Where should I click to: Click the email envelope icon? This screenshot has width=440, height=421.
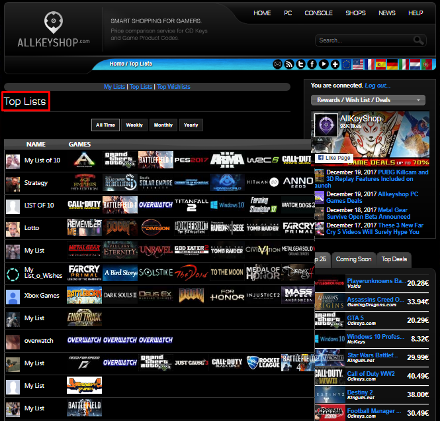pyautogui.click(x=278, y=64)
